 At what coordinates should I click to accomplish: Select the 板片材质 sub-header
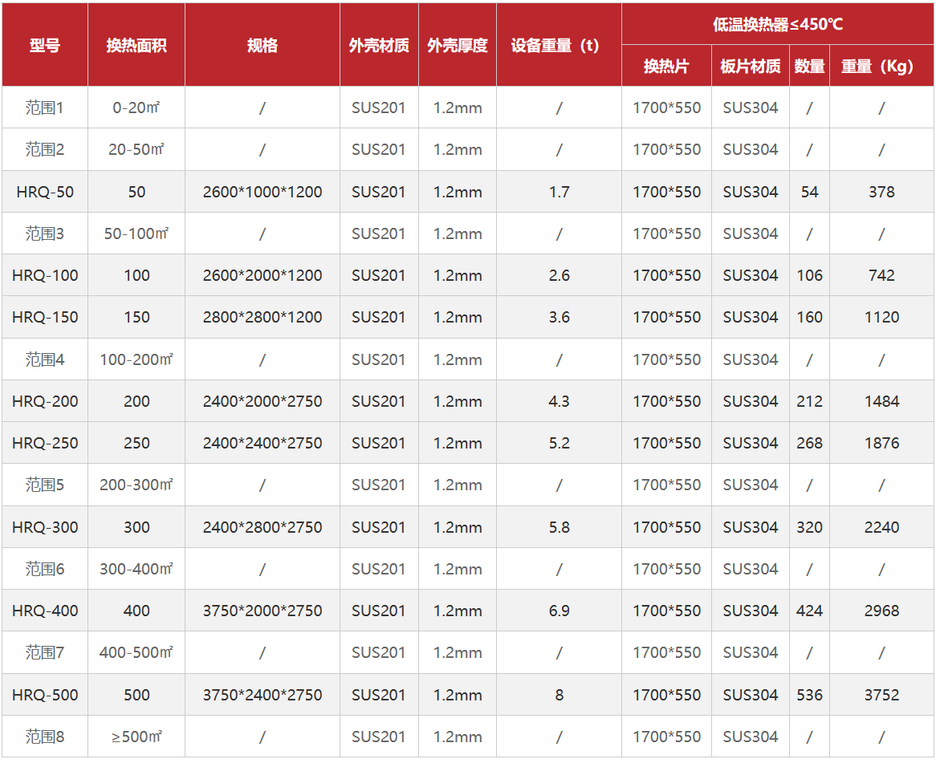pyautogui.click(x=751, y=66)
